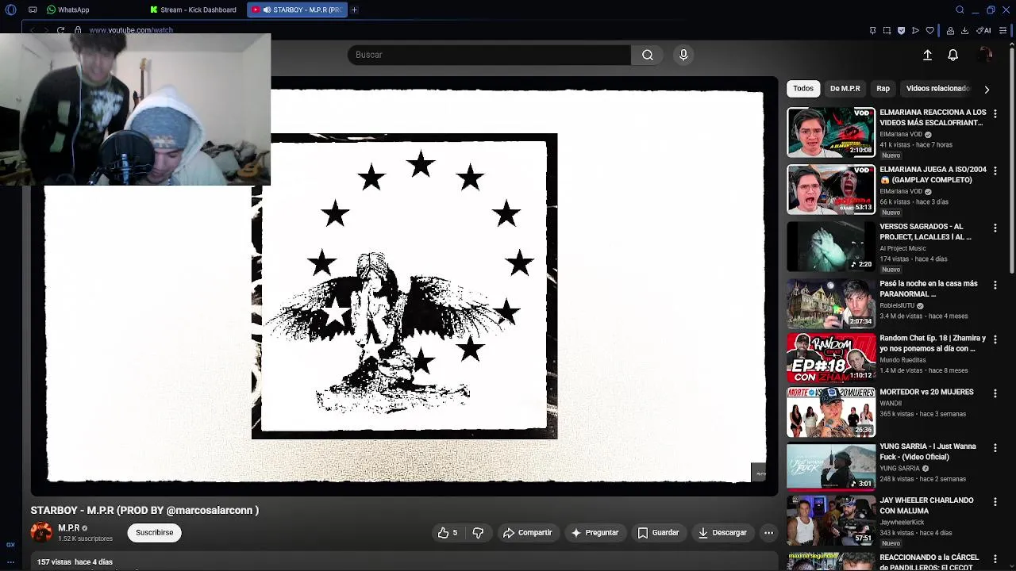Open options menu for ELMARIANA JUEGA video

[x=995, y=171]
